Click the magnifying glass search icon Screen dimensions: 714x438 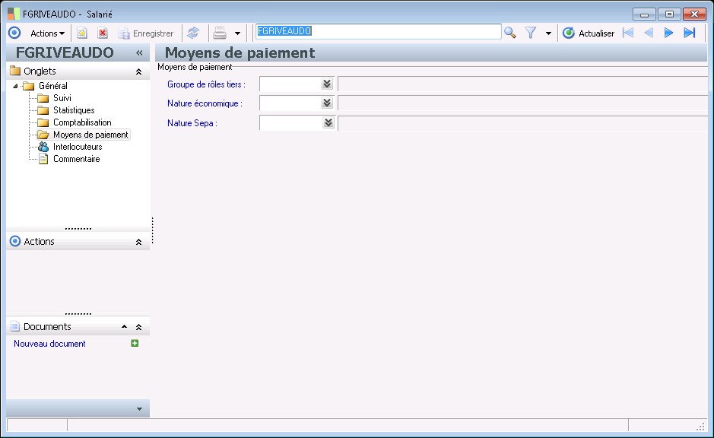coord(510,33)
